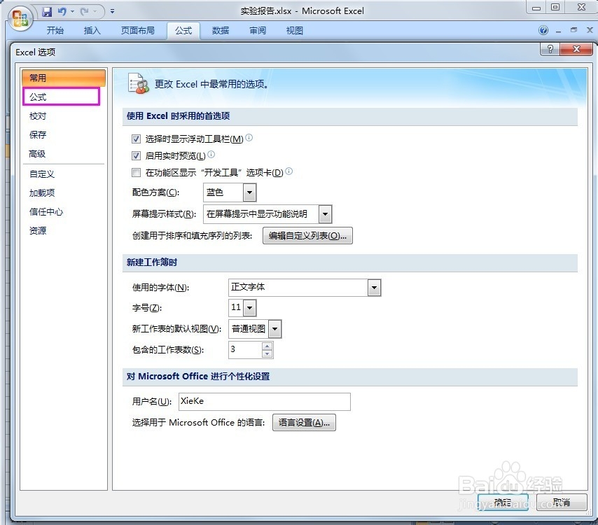Screen dimensions: 598x525
Task: Restore the workbook window in ribbon
Action: click(573, 29)
